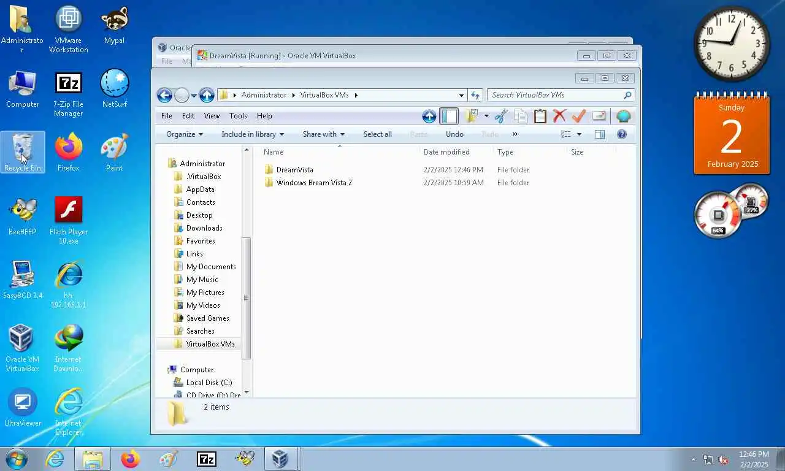Click the Change your view icon
The width and height of the screenshot is (785, 471).
coord(566,134)
